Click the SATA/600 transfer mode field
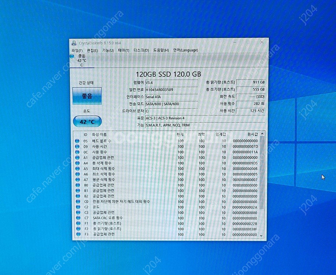 [x=171, y=104]
